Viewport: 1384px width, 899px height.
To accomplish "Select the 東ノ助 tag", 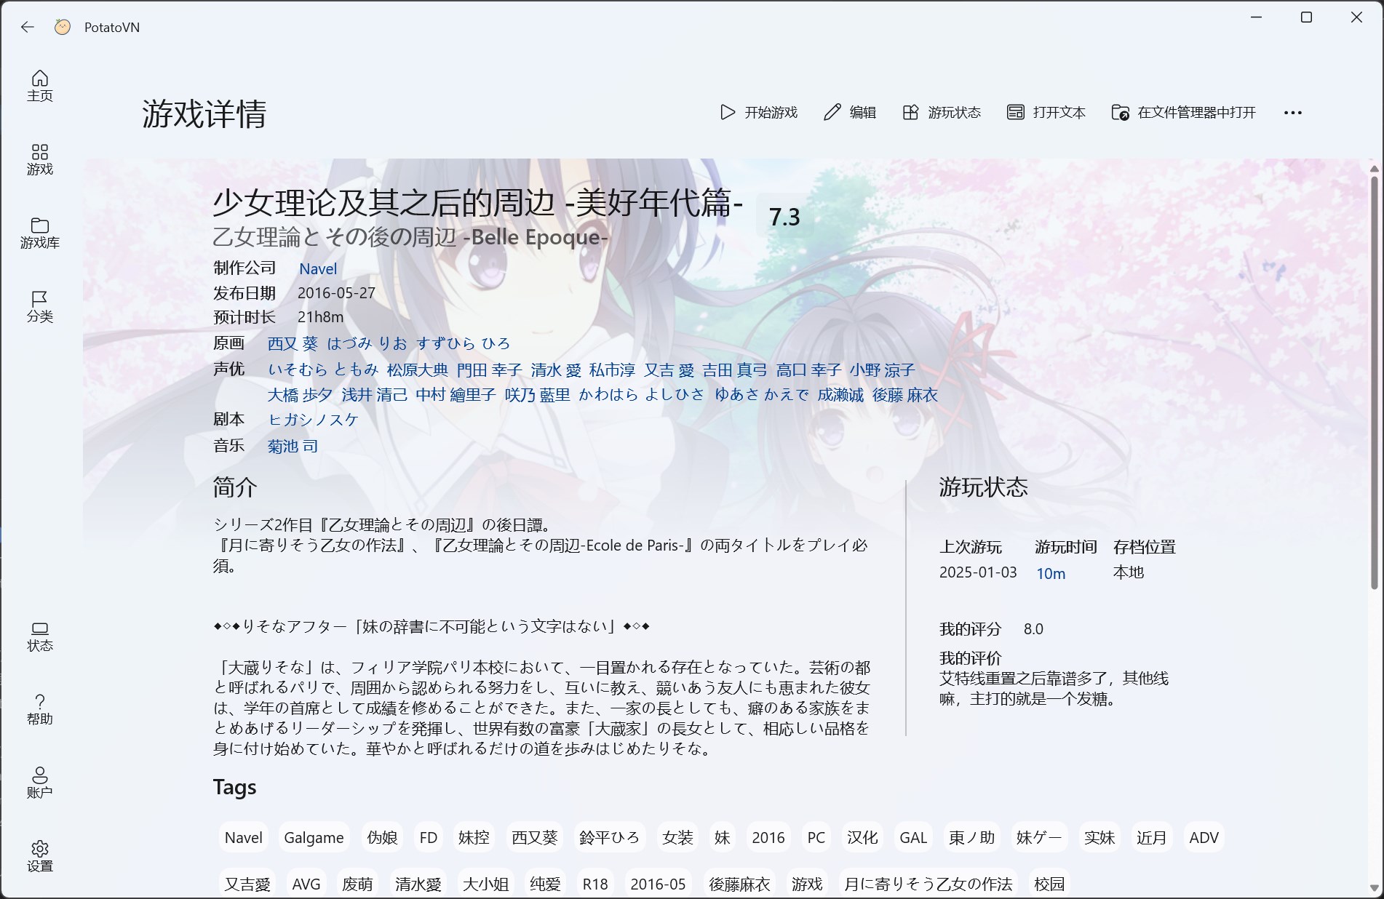I will [x=971, y=837].
